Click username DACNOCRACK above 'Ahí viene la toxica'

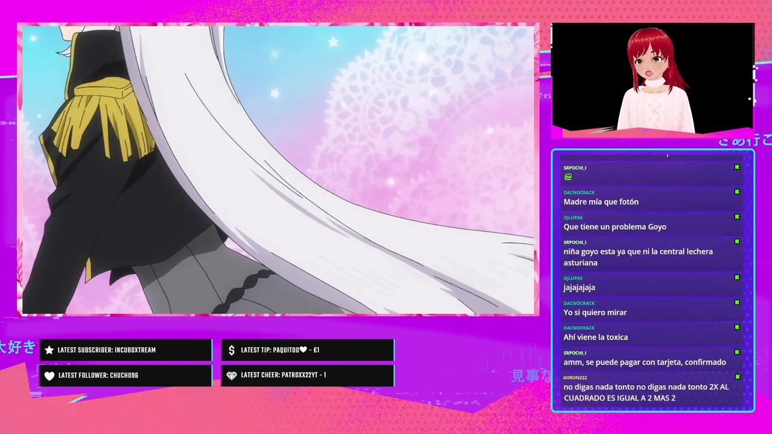(x=579, y=328)
